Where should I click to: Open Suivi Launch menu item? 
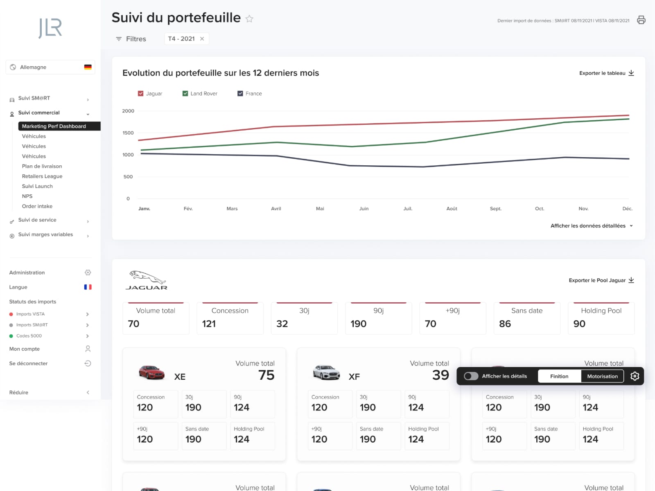37,186
